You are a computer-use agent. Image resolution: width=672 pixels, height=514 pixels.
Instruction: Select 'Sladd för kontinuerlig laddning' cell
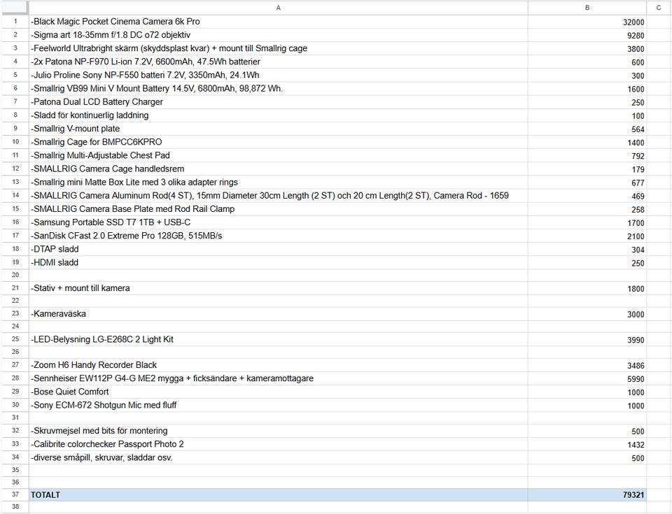pyautogui.click(x=278, y=115)
